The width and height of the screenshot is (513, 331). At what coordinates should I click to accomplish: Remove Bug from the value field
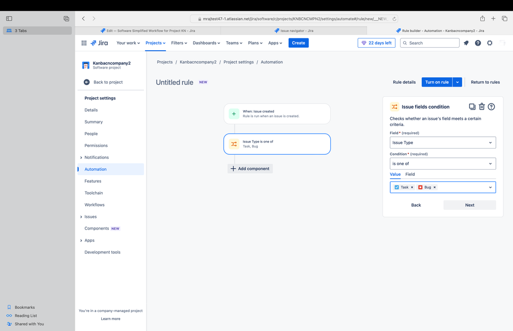click(x=434, y=188)
